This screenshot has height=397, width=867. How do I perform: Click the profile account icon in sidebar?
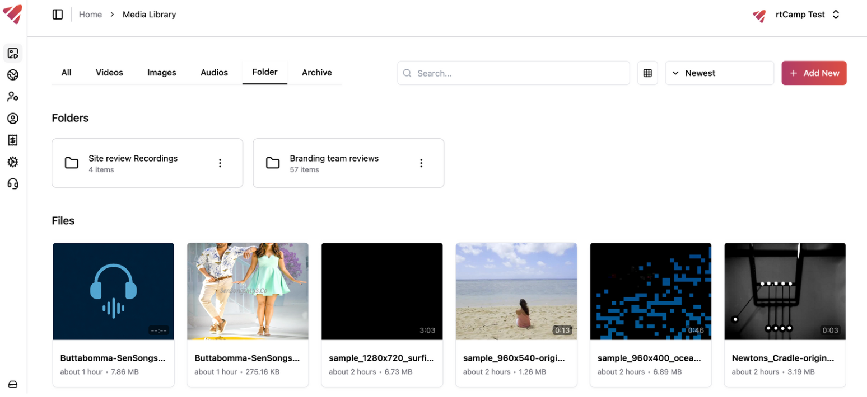coord(12,118)
